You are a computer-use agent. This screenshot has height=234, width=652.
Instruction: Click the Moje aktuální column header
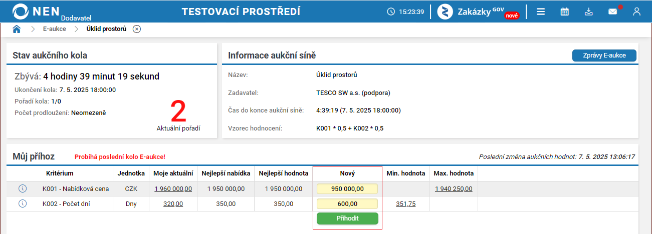[x=173, y=173]
